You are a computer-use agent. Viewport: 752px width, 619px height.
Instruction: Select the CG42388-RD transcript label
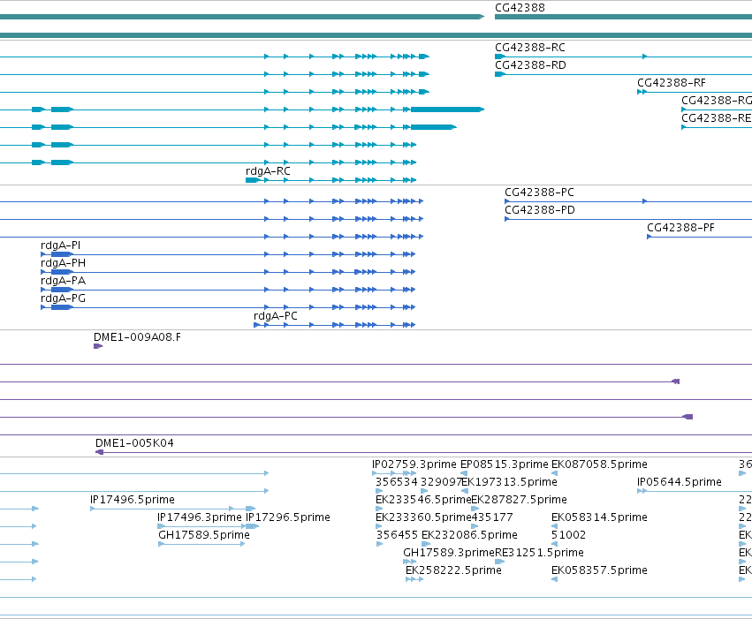coord(530,65)
